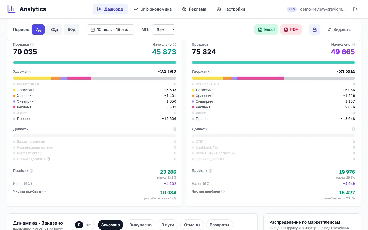Download the PDF report
The height and width of the screenshot is (230, 368).
coord(291,30)
